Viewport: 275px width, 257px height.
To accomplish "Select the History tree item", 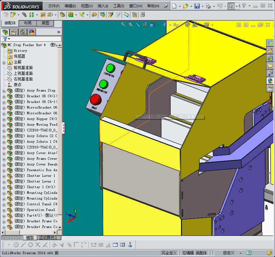I will [x=20, y=51].
